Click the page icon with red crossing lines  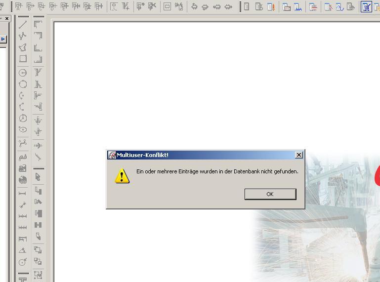(313, 7)
